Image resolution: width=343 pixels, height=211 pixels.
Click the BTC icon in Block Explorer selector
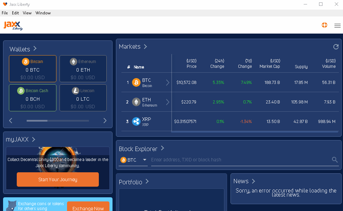[x=123, y=160]
